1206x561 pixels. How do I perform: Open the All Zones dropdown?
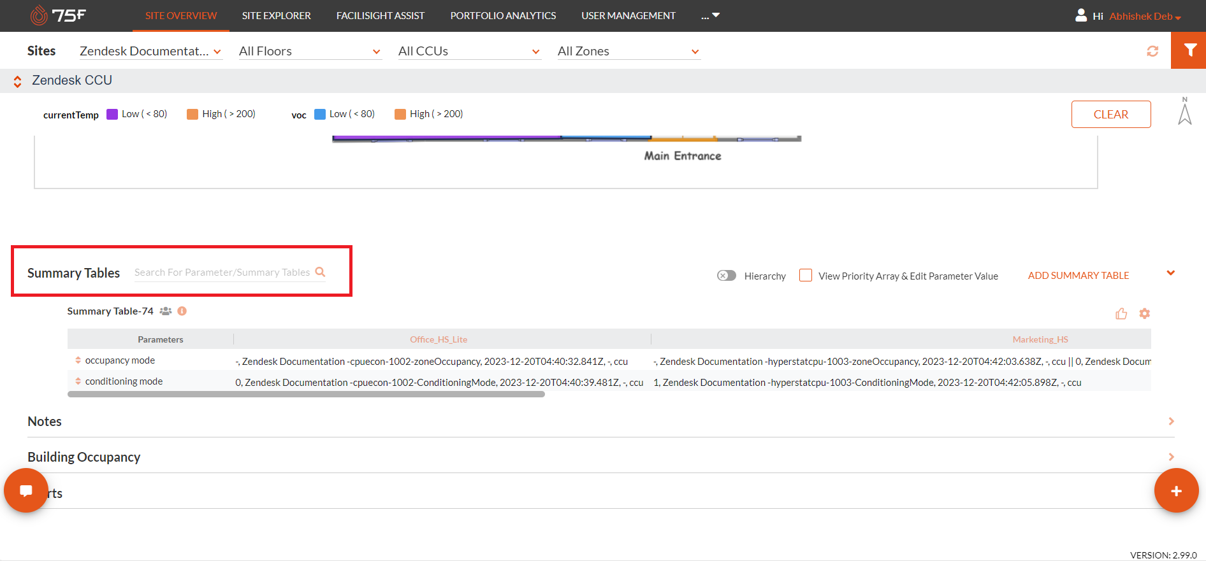(x=628, y=51)
